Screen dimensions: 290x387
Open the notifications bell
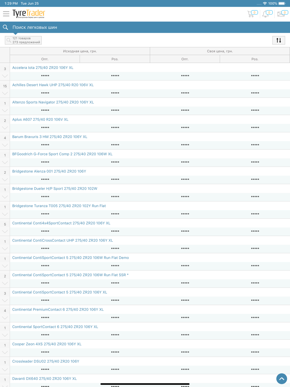pyautogui.click(x=267, y=14)
